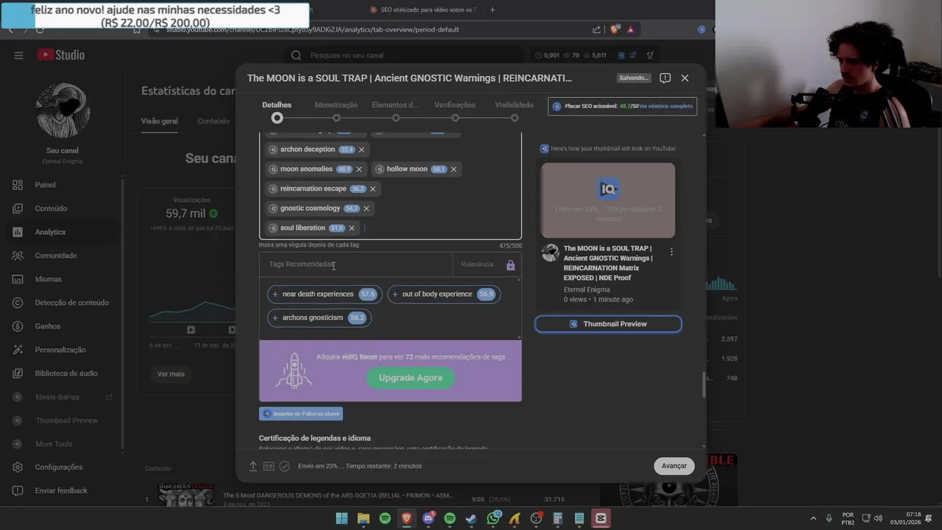Remove the gnostic cosmology tag
Viewport: 942px width, 530px height.
tap(366, 208)
